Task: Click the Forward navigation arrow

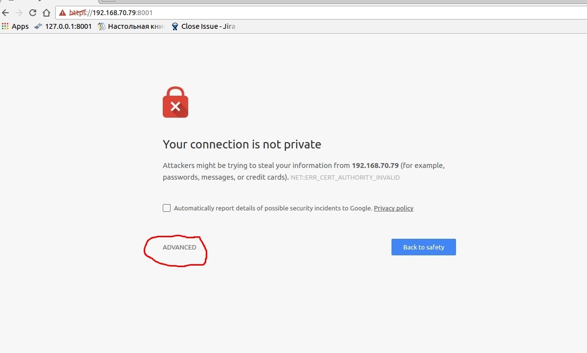Action: coord(19,13)
